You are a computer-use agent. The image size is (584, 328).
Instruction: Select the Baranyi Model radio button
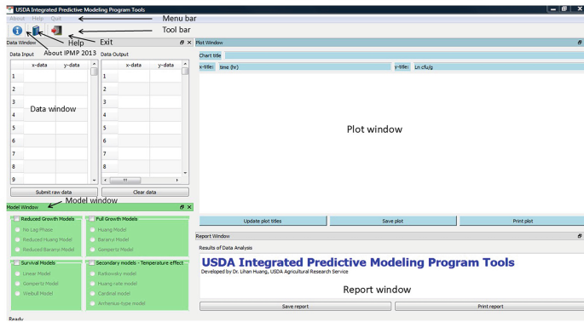click(93, 239)
